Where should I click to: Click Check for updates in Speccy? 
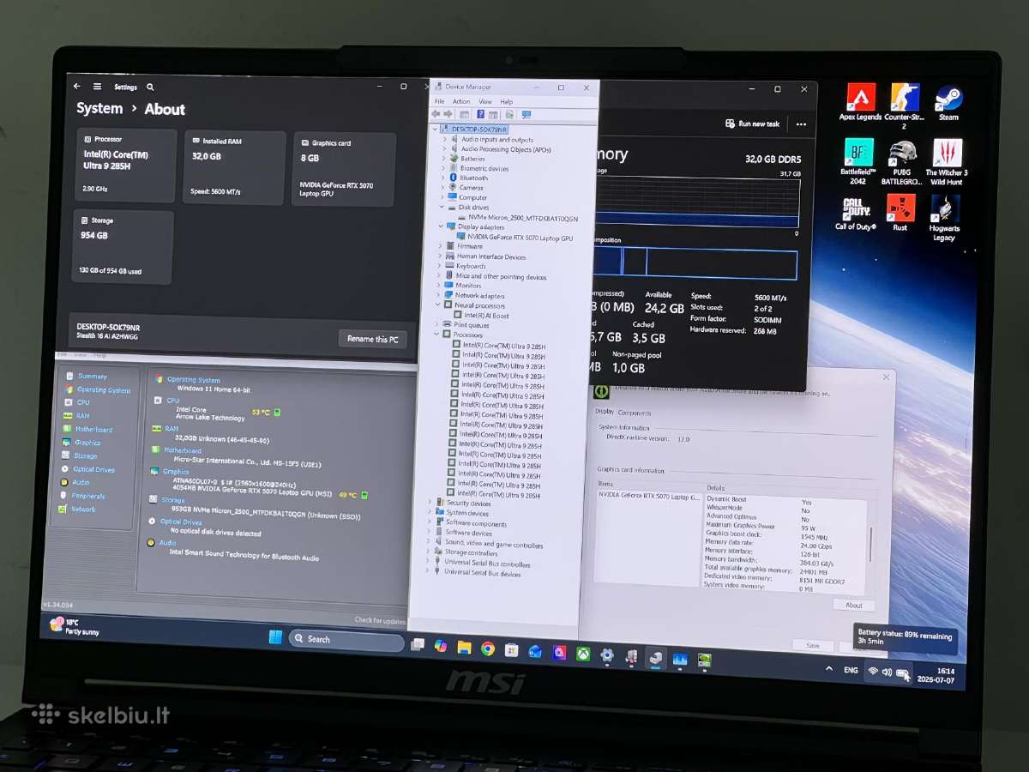pyautogui.click(x=380, y=620)
